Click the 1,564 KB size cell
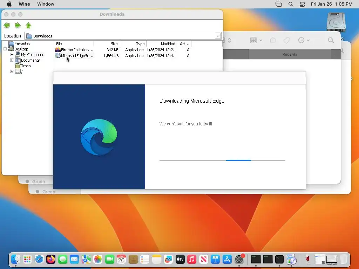359x269 pixels. 111,56
